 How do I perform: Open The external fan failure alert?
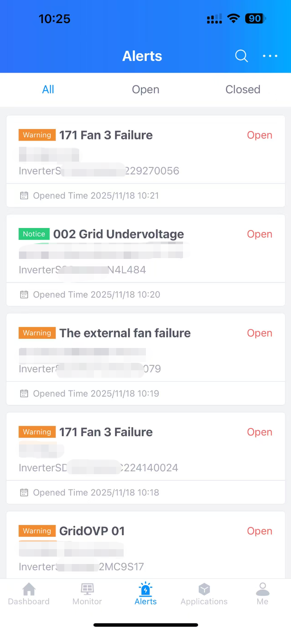(125, 333)
